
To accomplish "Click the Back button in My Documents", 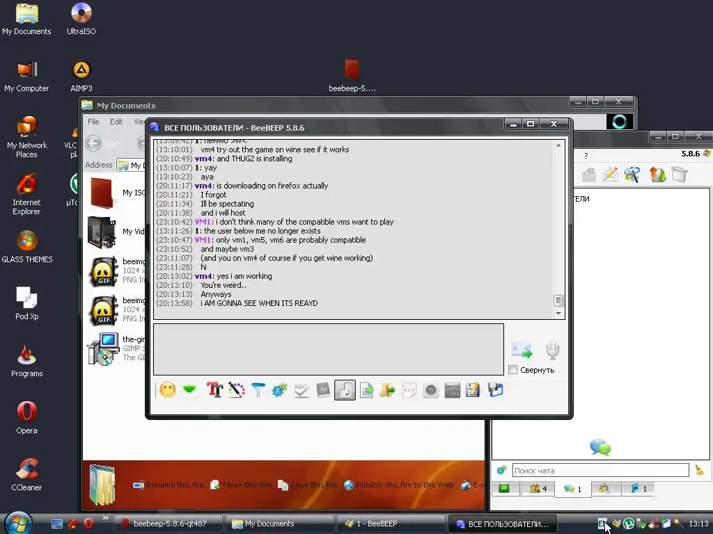I will click(103, 144).
